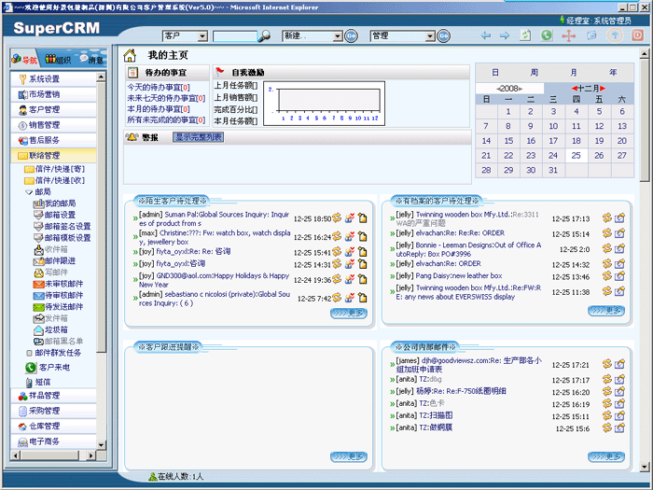The height and width of the screenshot is (490, 653).
Task: Open Suman Pal Global Sources Inquiry email
Action: pyautogui.click(x=214, y=218)
